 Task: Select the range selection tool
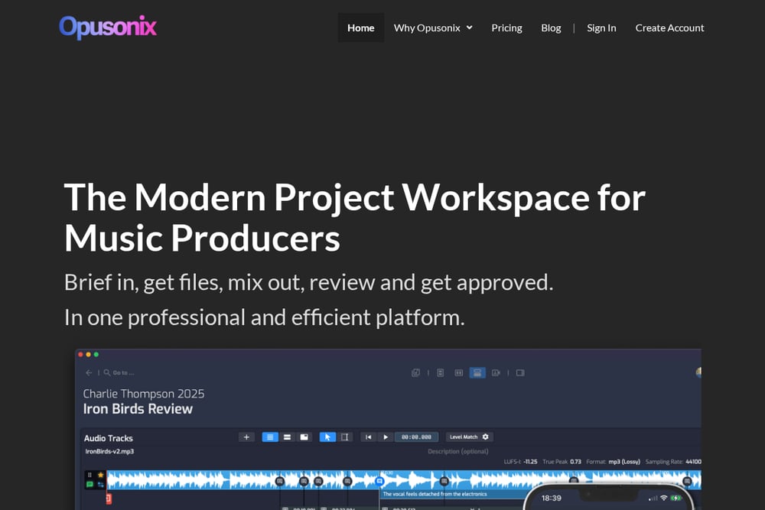click(x=344, y=437)
